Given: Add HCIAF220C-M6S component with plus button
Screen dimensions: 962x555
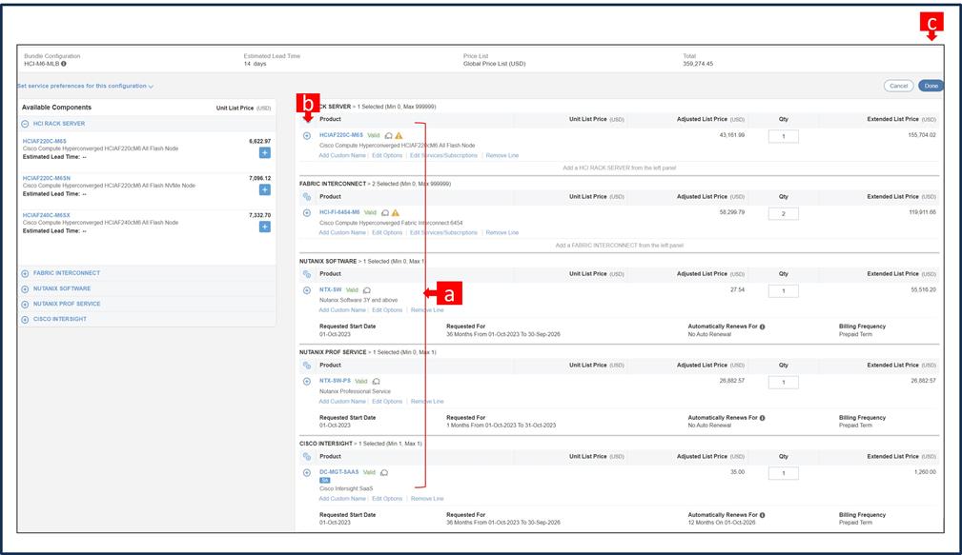Looking at the screenshot, I should (x=264, y=152).
